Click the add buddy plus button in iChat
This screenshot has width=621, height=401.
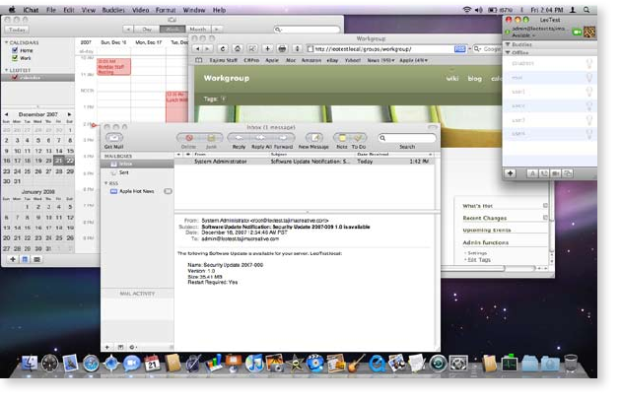pyautogui.click(x=511, y=172)
